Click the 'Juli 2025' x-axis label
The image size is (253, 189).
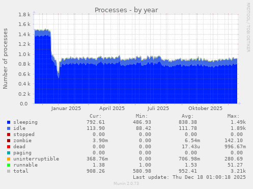(x=158, y=109)
